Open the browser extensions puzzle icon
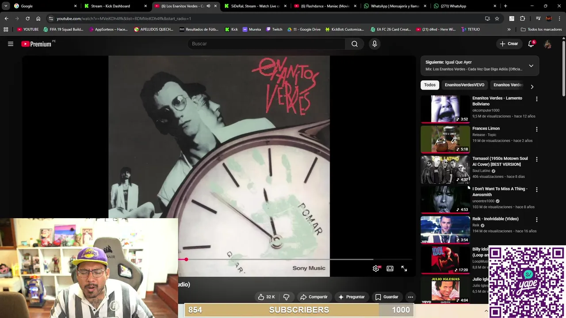Viewport: 566px width, 318px height. 523,19
